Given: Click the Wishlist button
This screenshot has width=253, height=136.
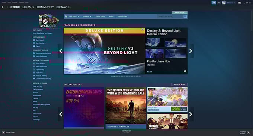Looking at the screenshot, I should coord(180,12).
